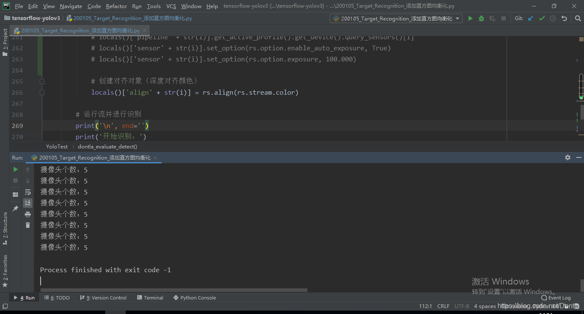This screenshot has height=314, width=584.
Task: Print the console output
Action: (28, 214)
